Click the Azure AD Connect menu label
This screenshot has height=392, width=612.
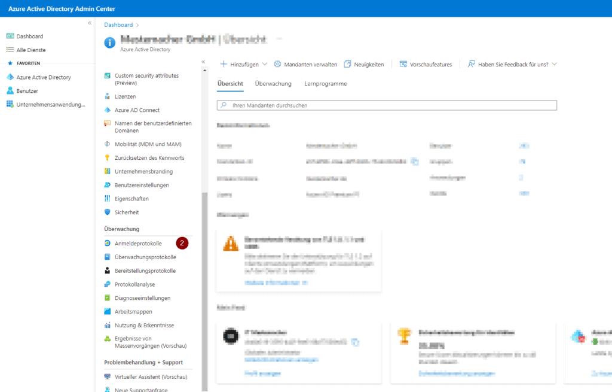pyautogui.click(x=137, y=110)
